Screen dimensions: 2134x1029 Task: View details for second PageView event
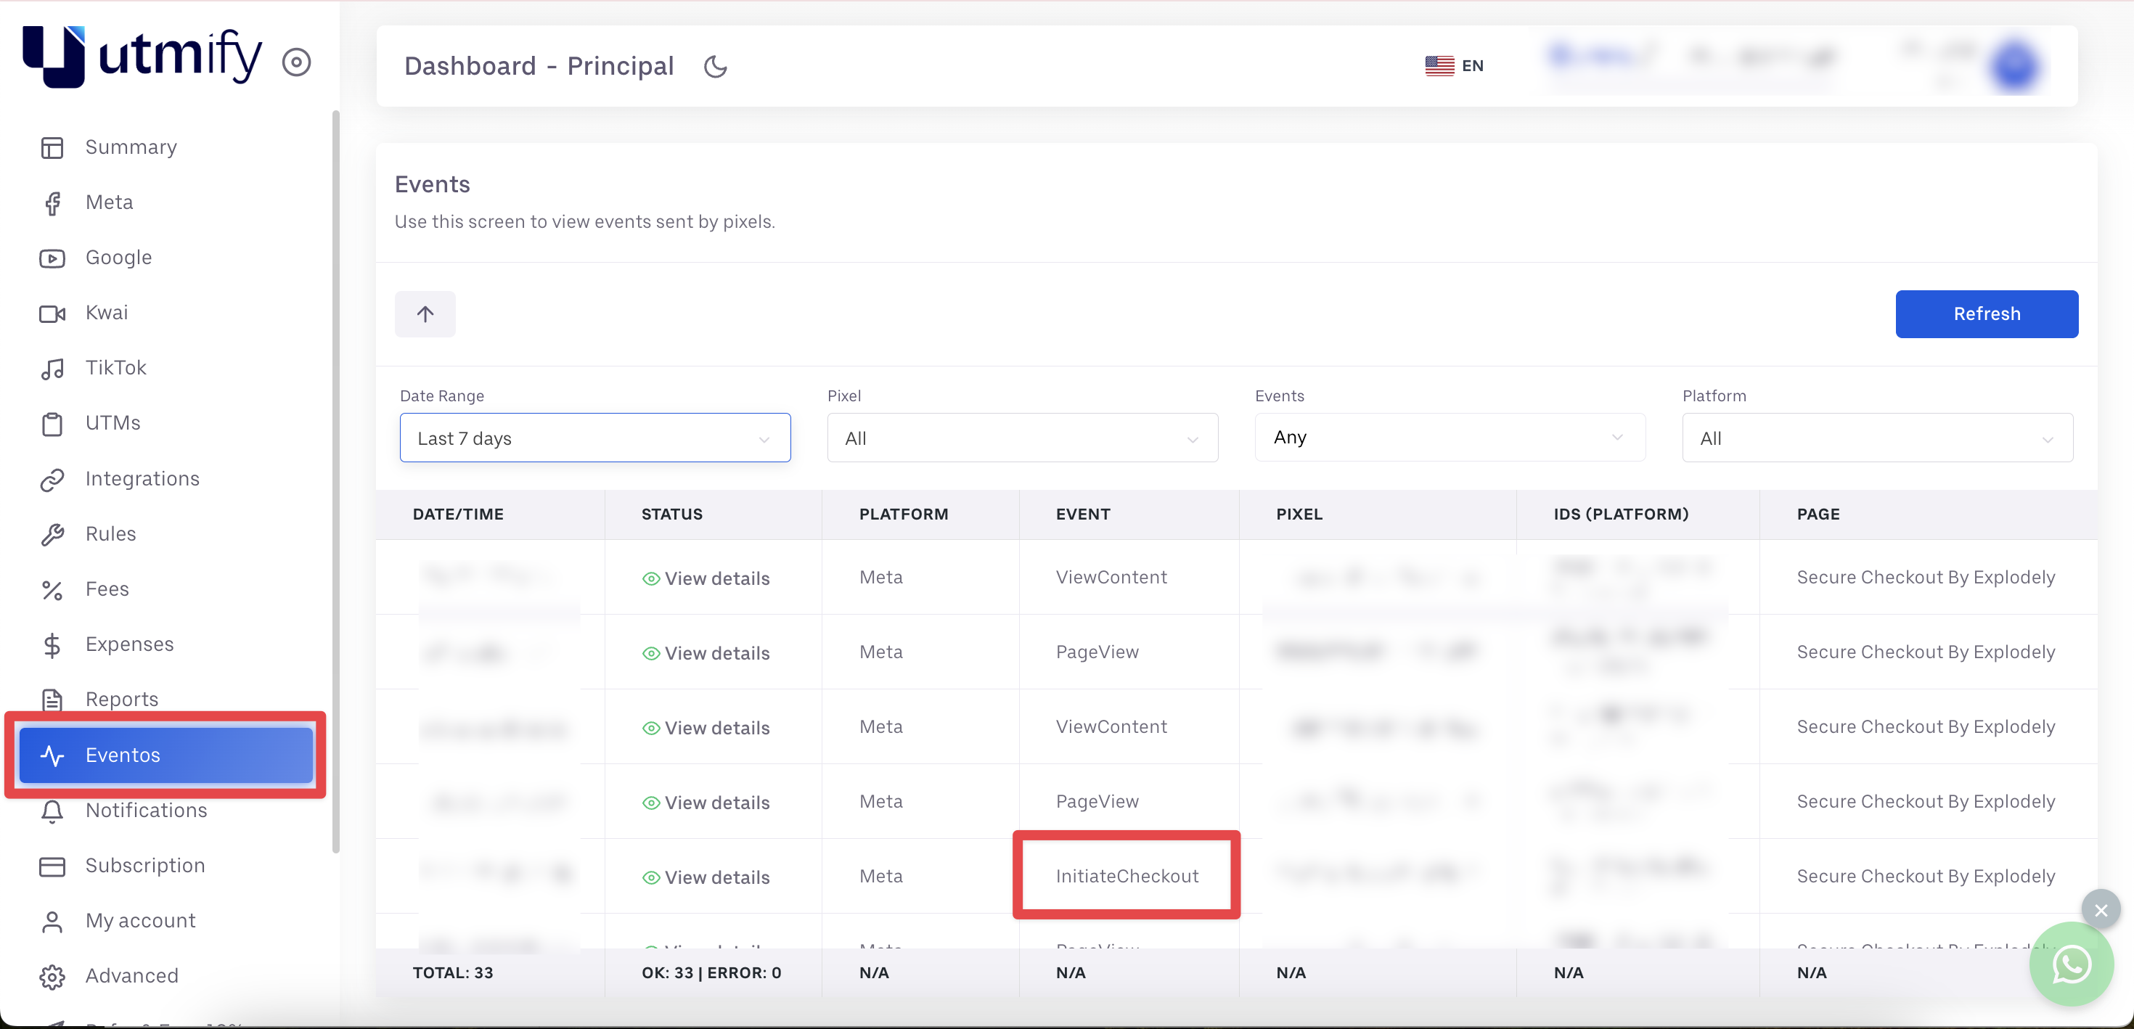click(x=706, y=803)
